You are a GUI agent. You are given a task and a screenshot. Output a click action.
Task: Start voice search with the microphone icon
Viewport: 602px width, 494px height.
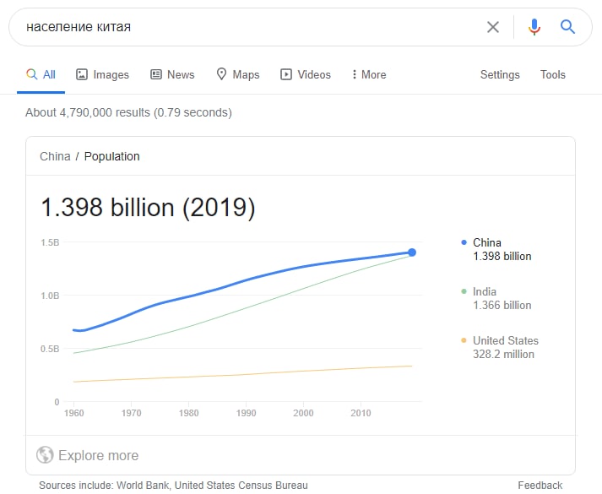pos(534,27)
